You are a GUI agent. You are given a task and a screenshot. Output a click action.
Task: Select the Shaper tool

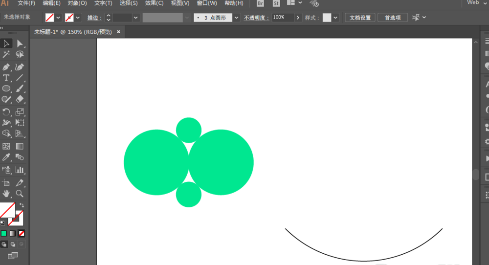[x=6, y=99]
